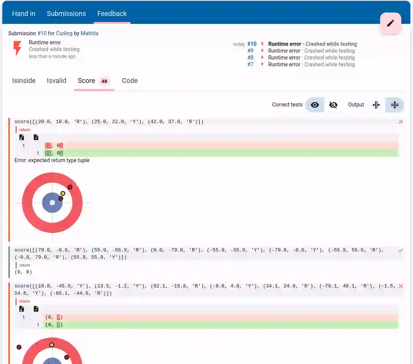
Task: Show correct tests with eye icon
Action: 314,105
